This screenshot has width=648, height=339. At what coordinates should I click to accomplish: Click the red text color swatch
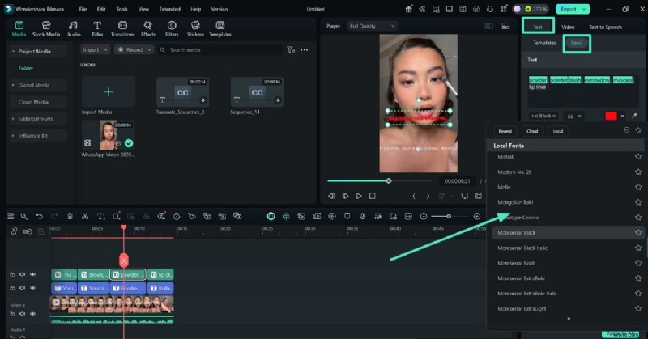(611, 116)
